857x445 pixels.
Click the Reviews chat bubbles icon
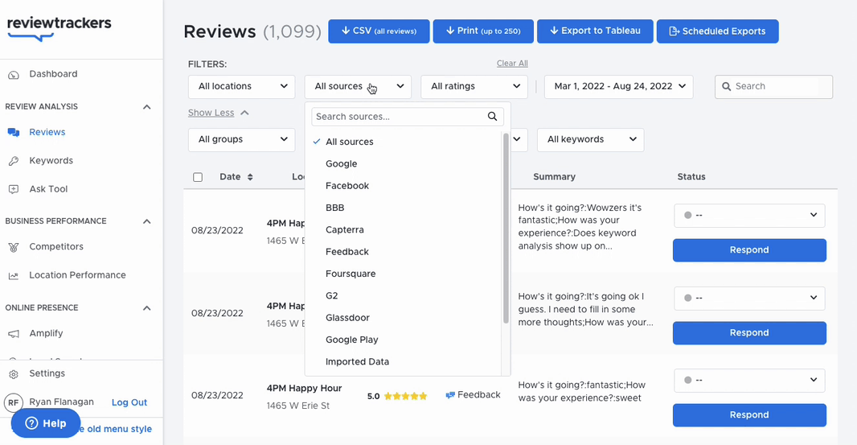pyautogui.click(x=14, y=133)
